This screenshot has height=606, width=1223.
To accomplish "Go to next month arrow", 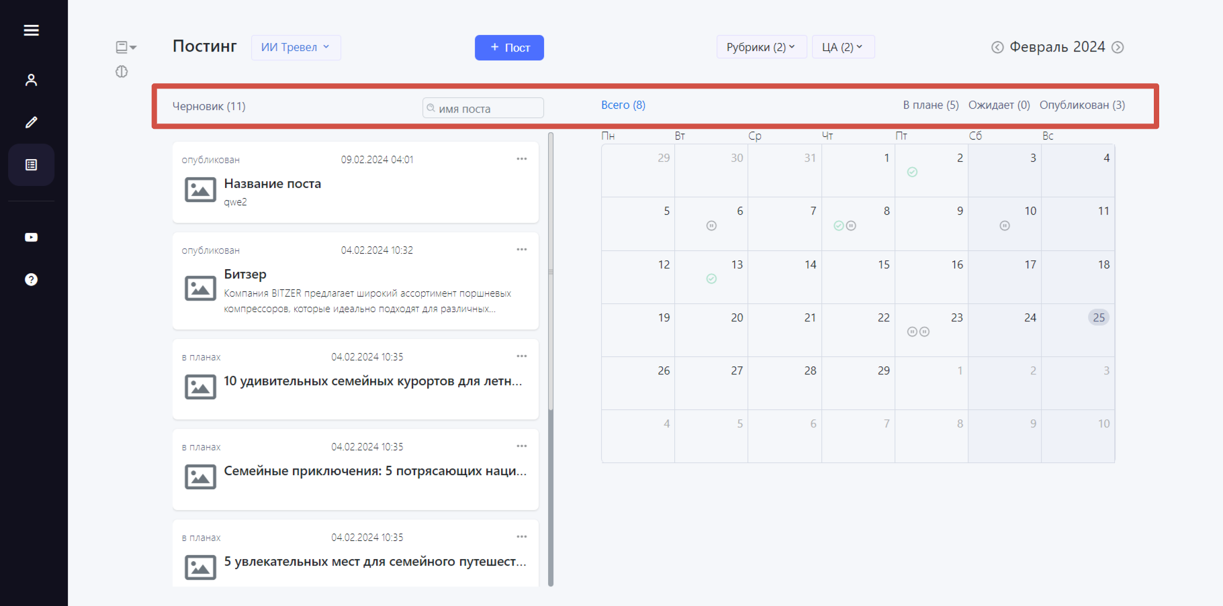I will 1118,47.
